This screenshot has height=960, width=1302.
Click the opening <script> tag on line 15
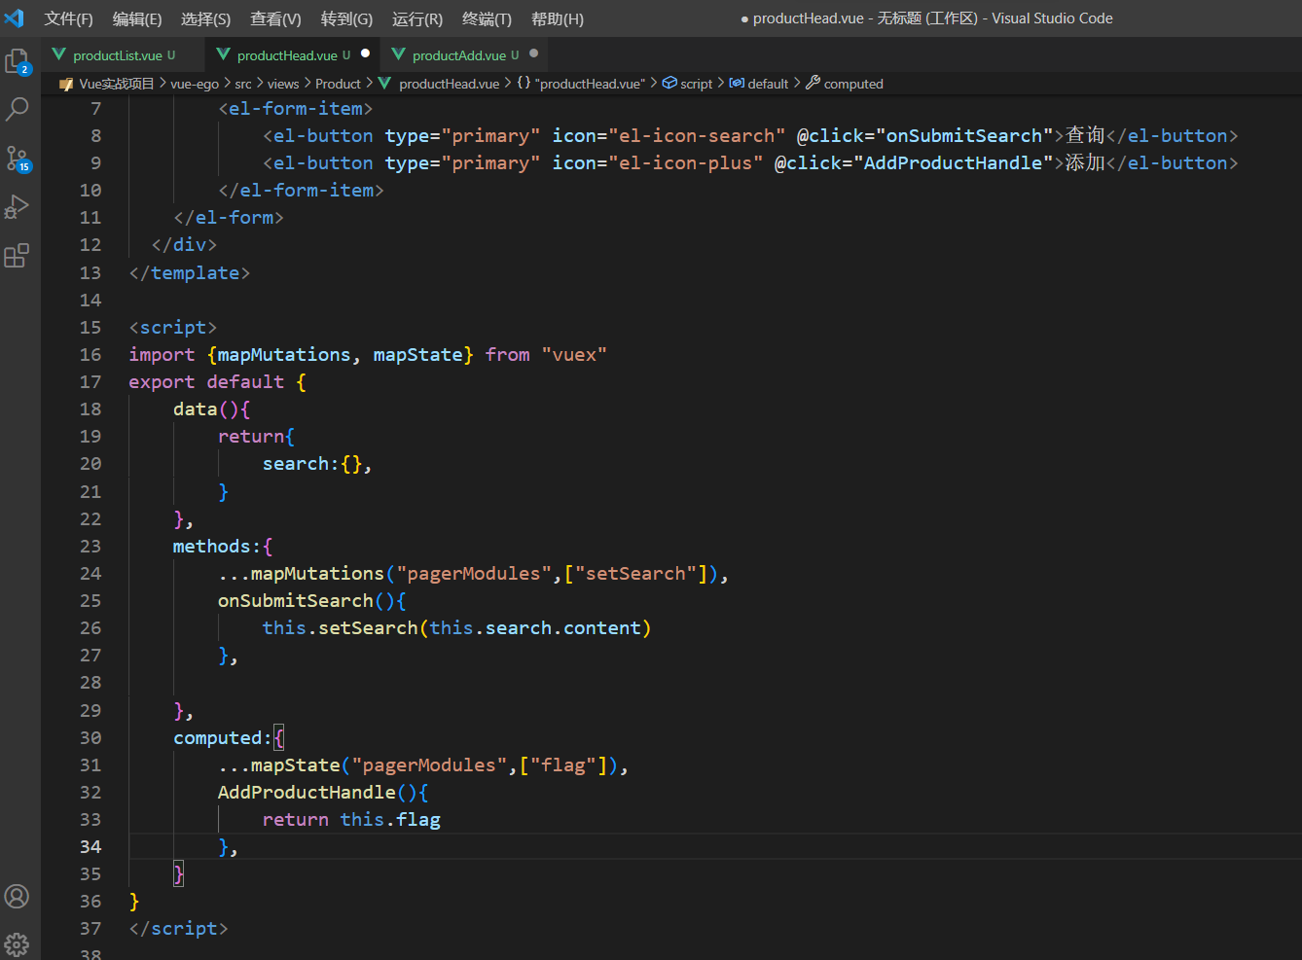pyautogui.click(x=173, y=328)
